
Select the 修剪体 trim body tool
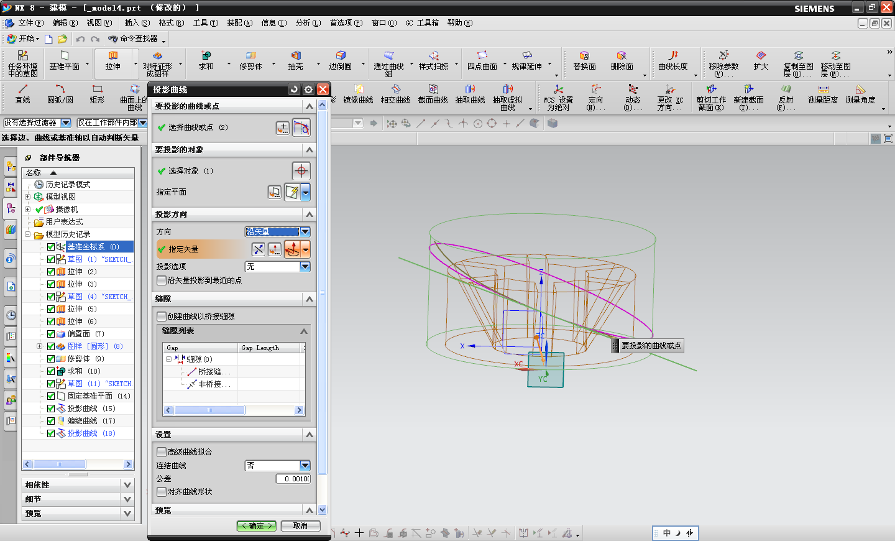tap(250, 61)
